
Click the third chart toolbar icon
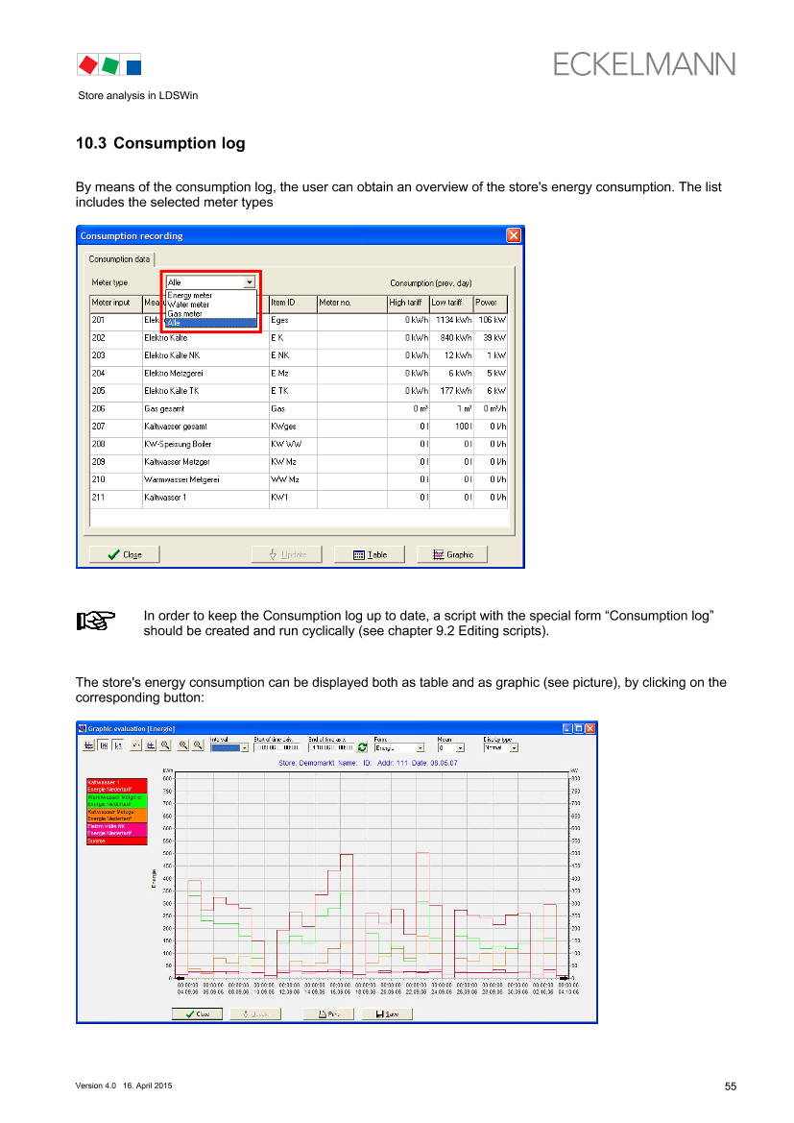coord(117,745)
